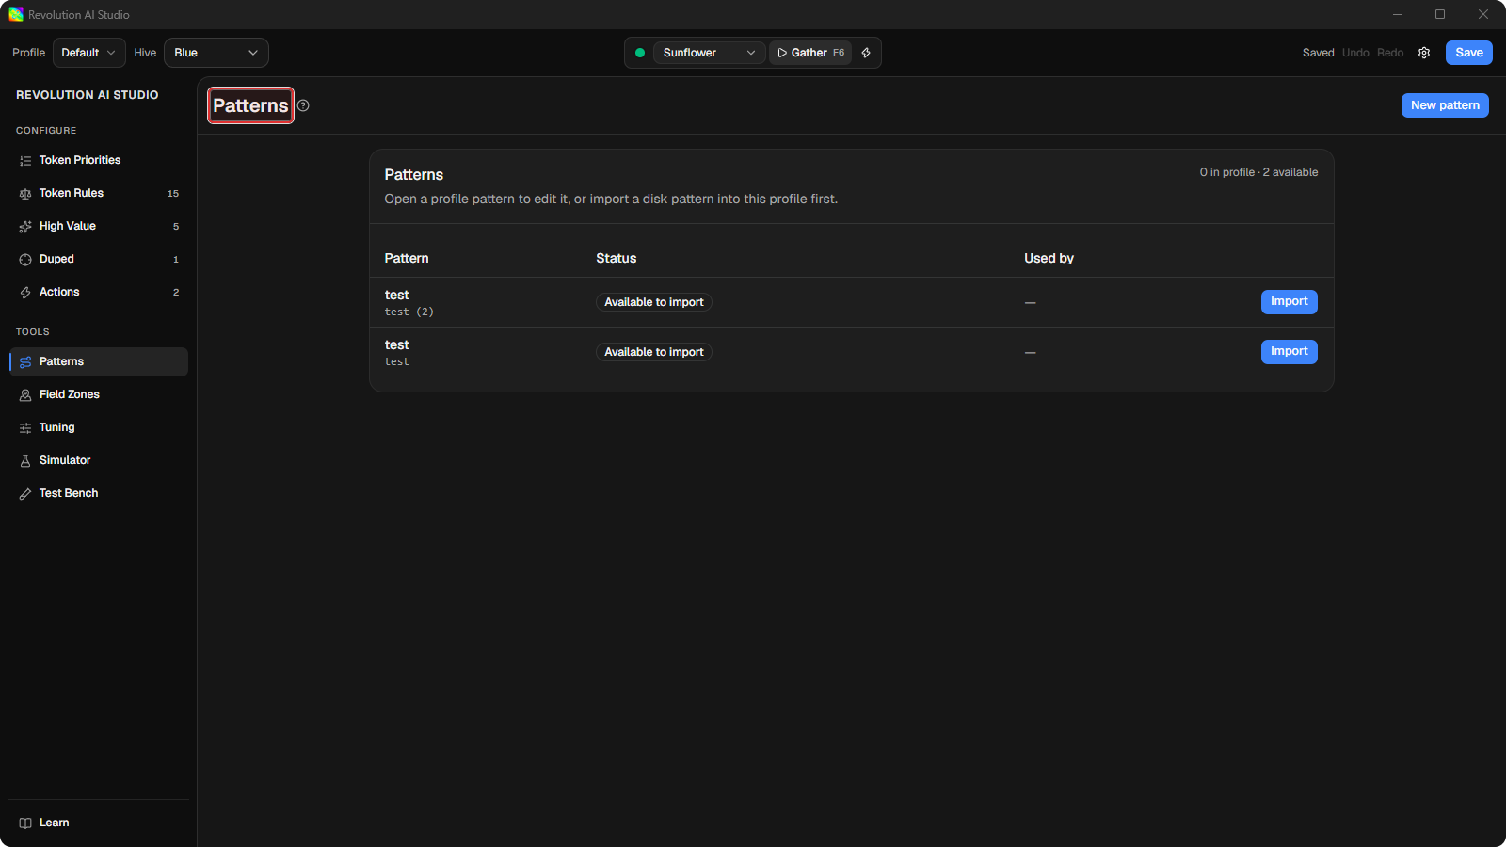The width and height of the screenshot is (1506, 847).
Task: Click the Token Rules scale icon
Action: click(25, 194)
